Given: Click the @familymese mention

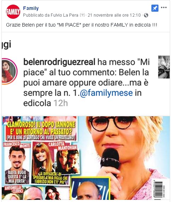Looking at the screenshot, I should [106, 93].
